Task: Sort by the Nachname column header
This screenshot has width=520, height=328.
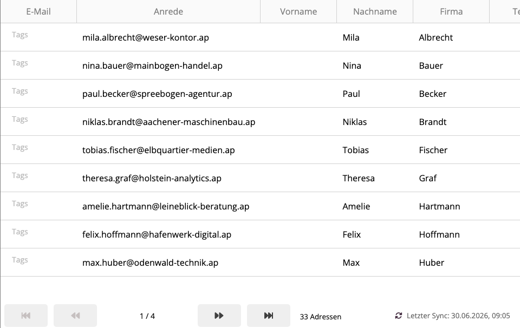Action: click(x=375, y=11)
